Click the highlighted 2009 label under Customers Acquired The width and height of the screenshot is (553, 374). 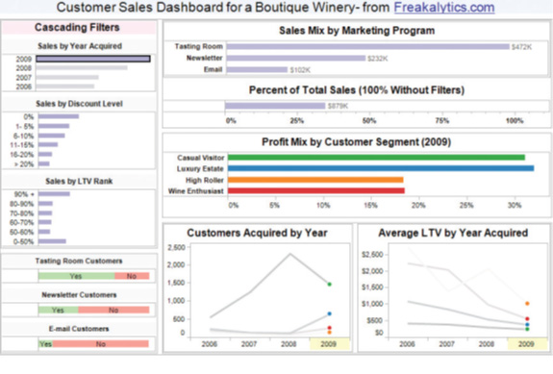pyautogui.click(x=329, y=344)
